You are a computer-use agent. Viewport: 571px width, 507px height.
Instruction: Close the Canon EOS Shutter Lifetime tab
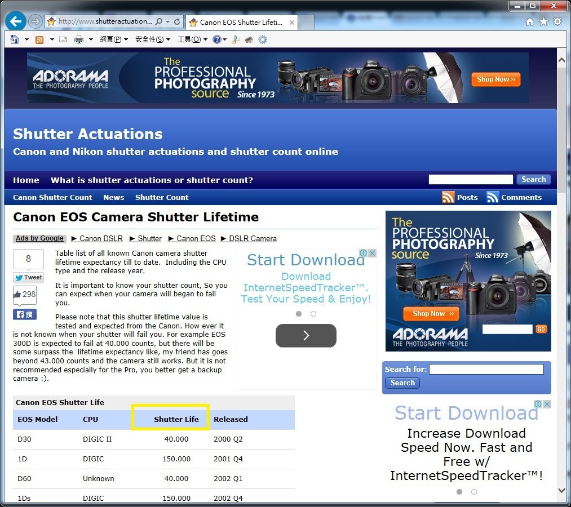(x=291, y=22)
